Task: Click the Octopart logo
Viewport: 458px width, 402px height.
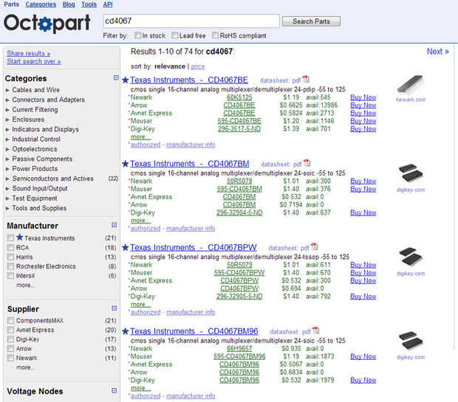Action: (47, 24)
